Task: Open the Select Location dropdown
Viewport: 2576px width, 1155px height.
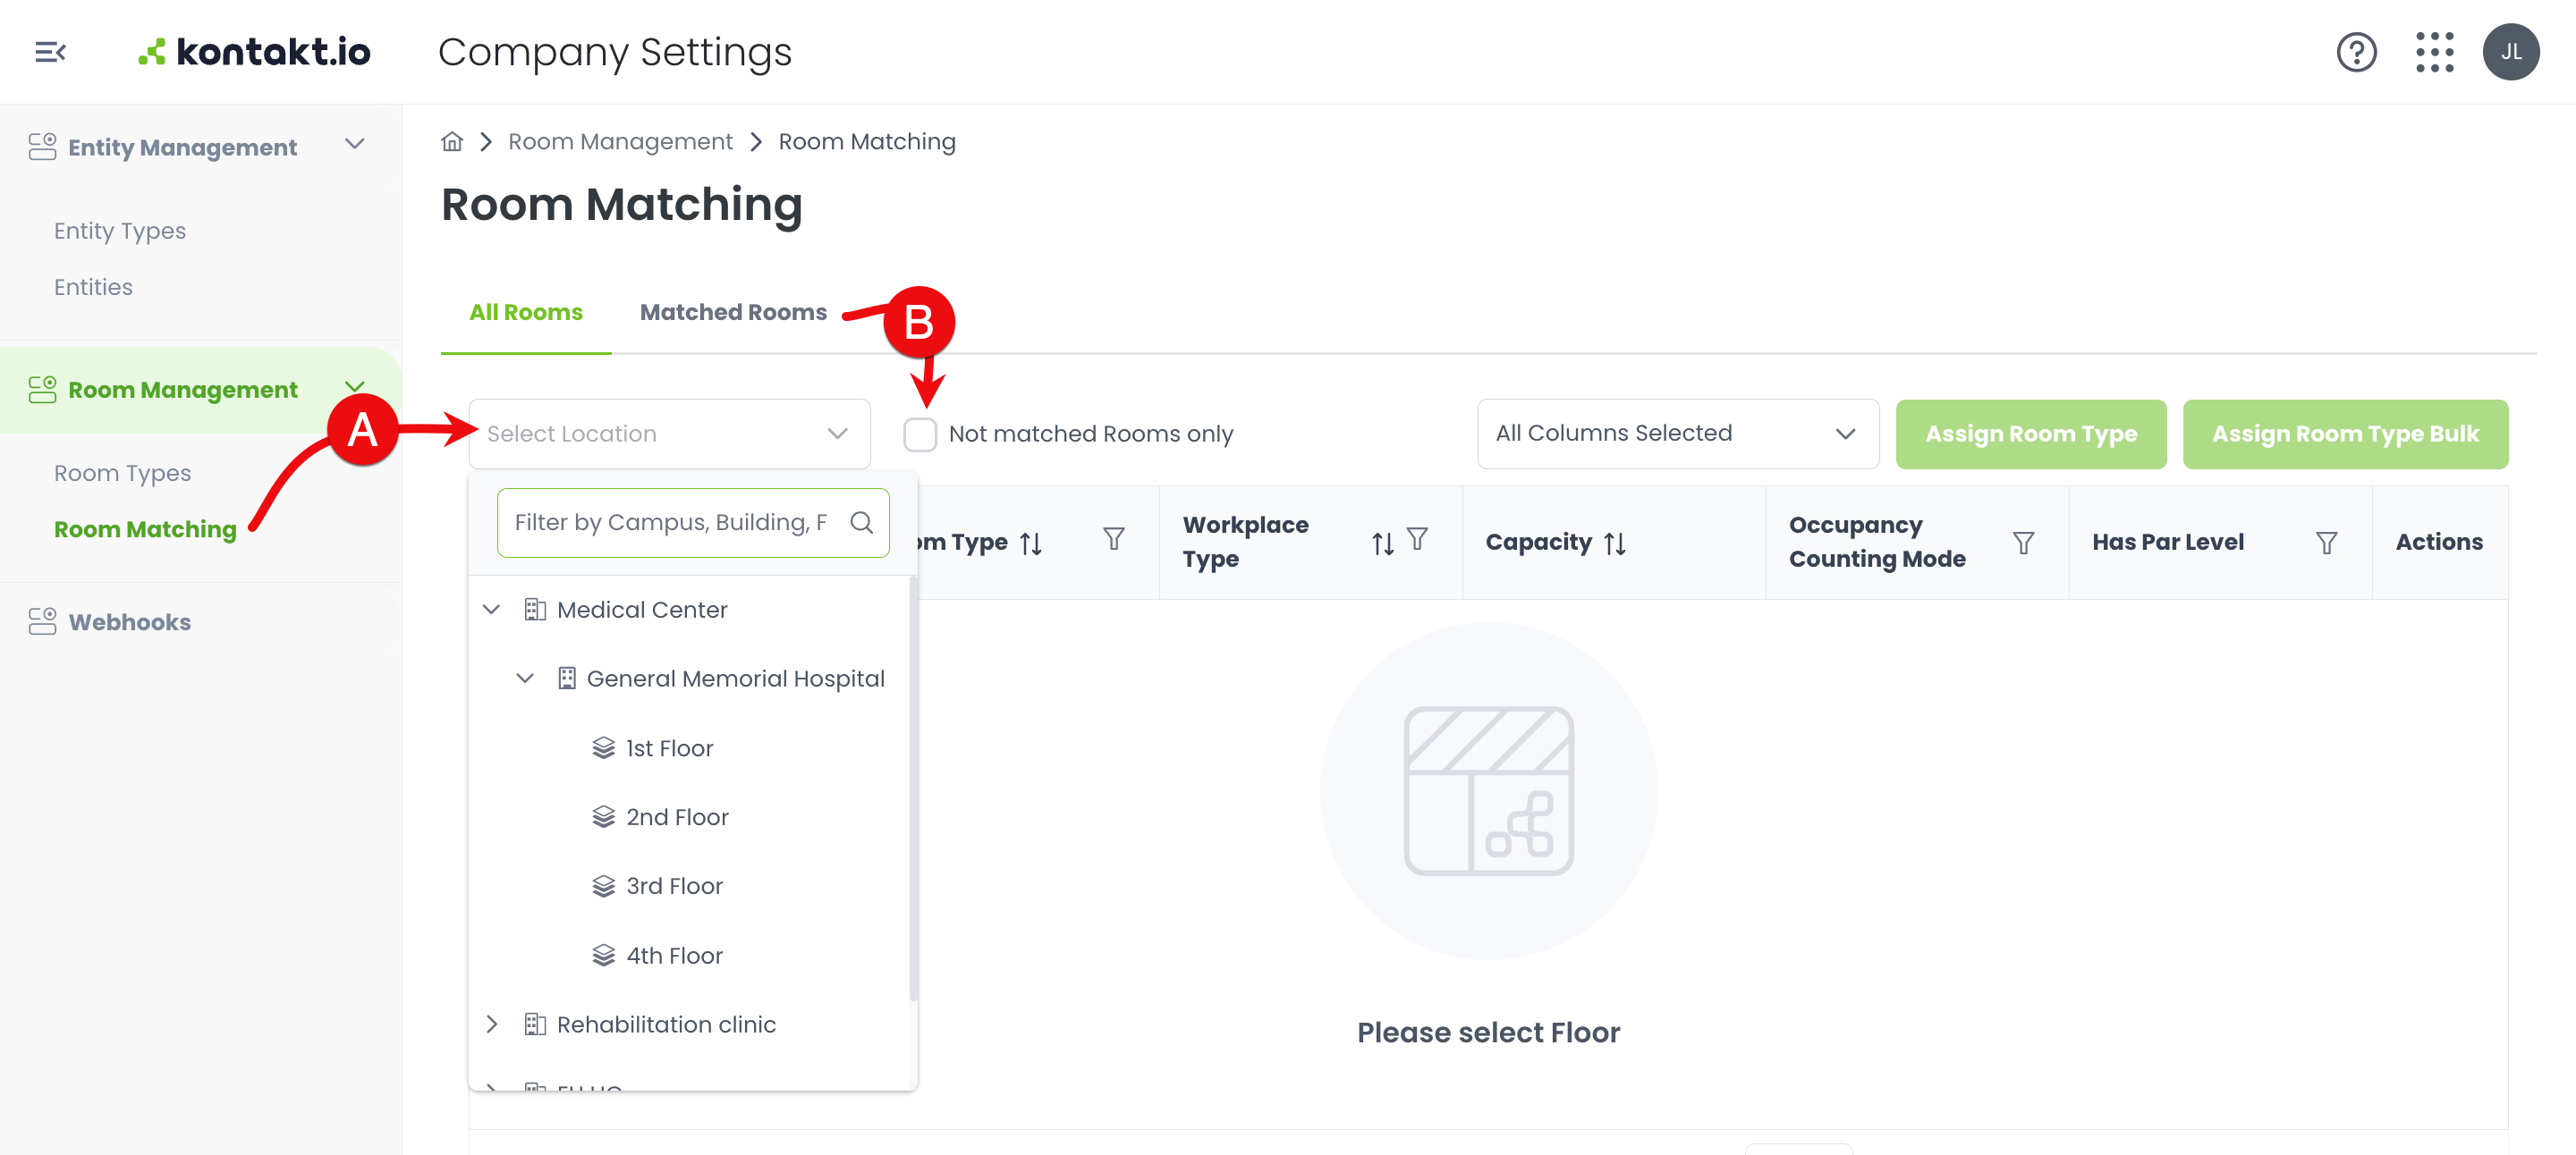Action: pyautogui.click(x=669, y=434)
